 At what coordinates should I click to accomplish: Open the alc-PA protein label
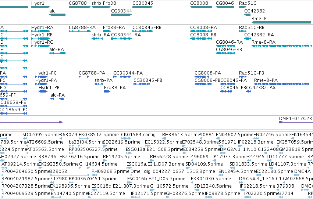coord(58,95)
